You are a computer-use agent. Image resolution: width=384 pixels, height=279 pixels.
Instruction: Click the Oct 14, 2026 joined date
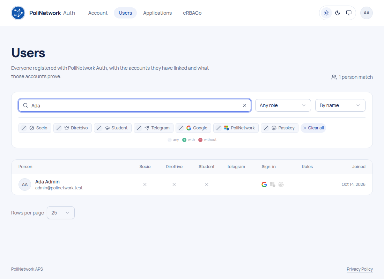353,184
